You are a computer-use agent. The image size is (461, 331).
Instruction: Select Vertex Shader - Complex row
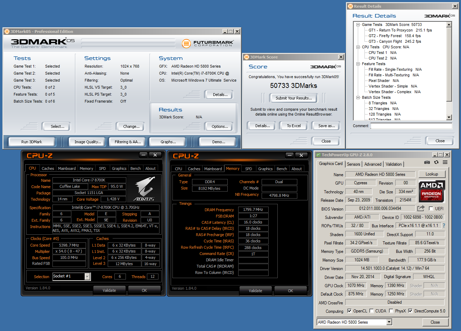coord(395,92)
